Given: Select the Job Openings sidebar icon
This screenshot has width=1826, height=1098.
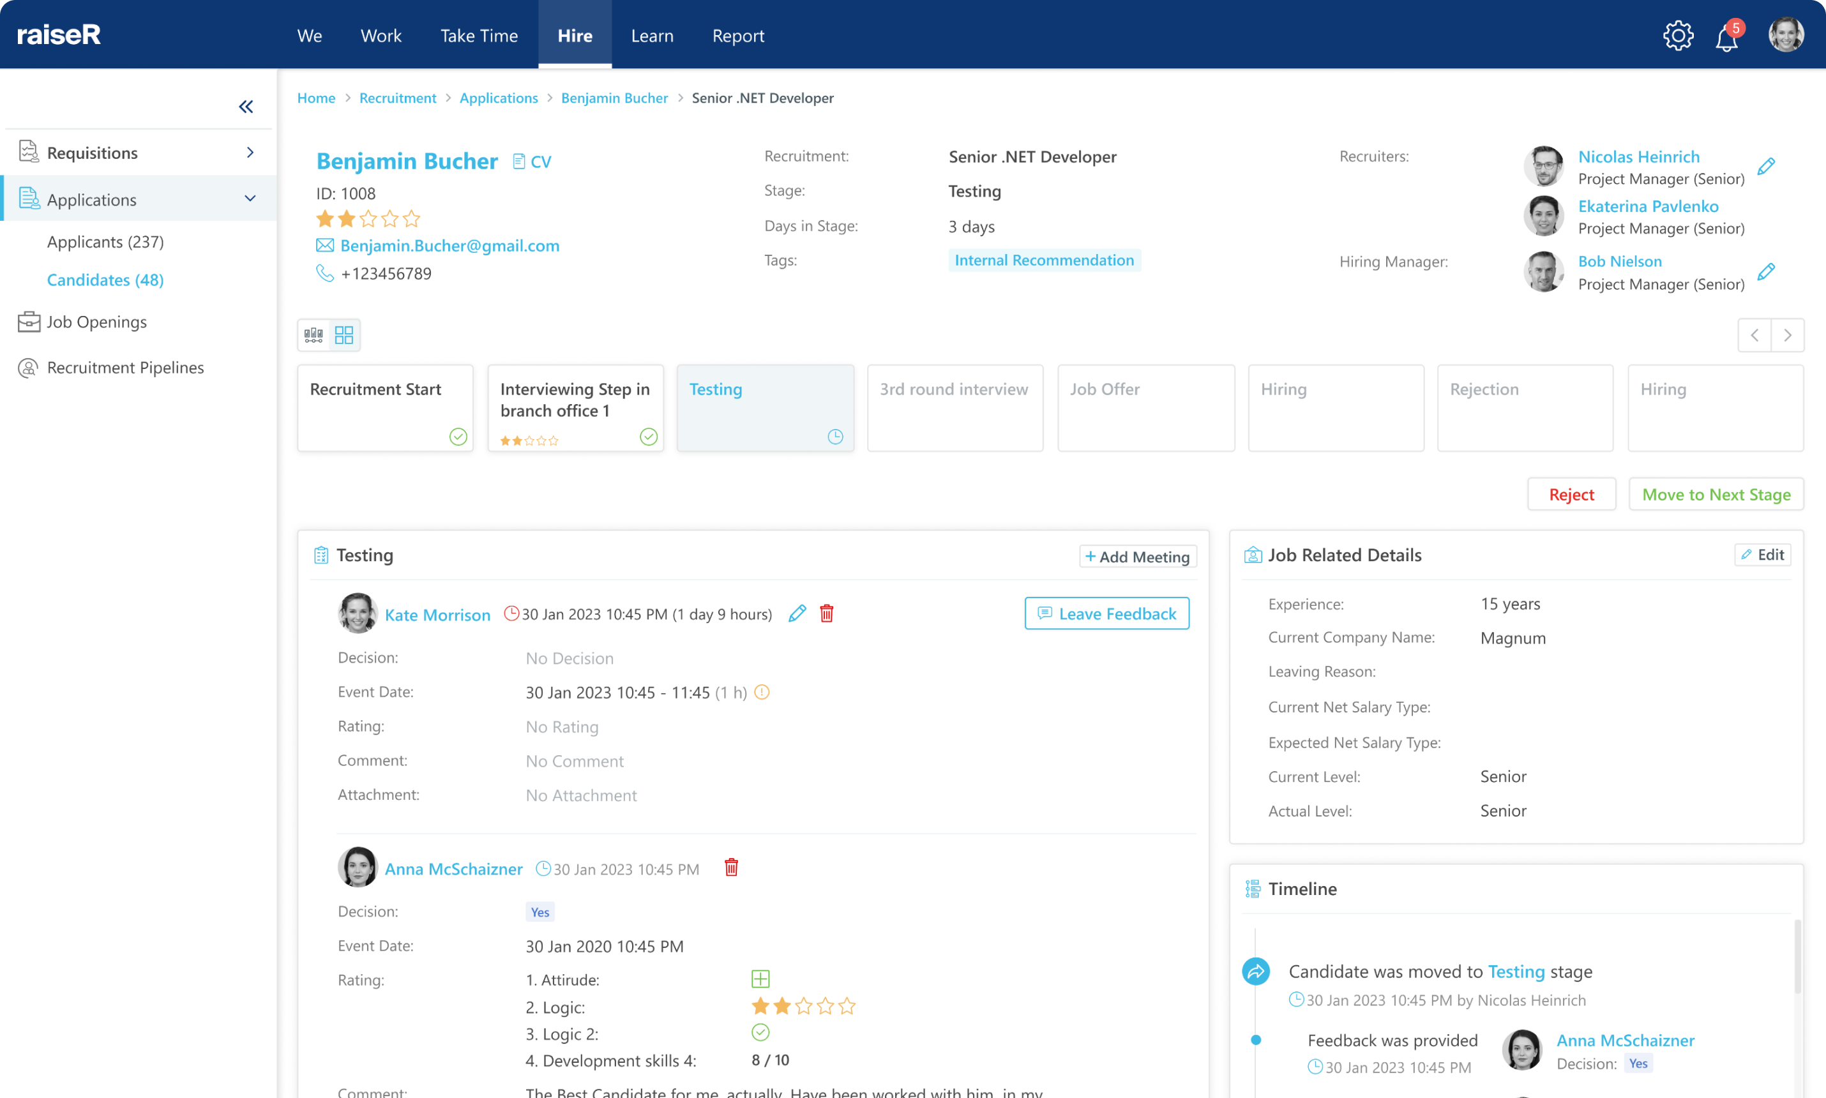Looking at the screenshot, I should tap(27, 322).
